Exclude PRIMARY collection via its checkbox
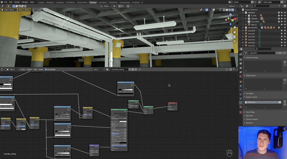This screenshot has width=287, height=159. (279, 13)
